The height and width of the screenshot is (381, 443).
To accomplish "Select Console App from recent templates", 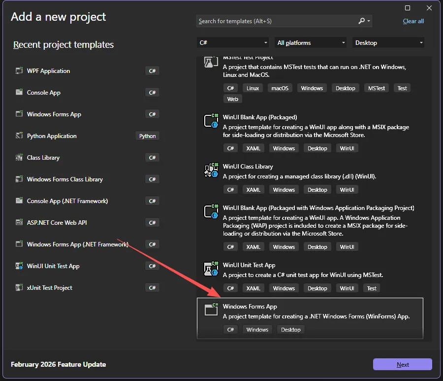I will pos(44,93).
